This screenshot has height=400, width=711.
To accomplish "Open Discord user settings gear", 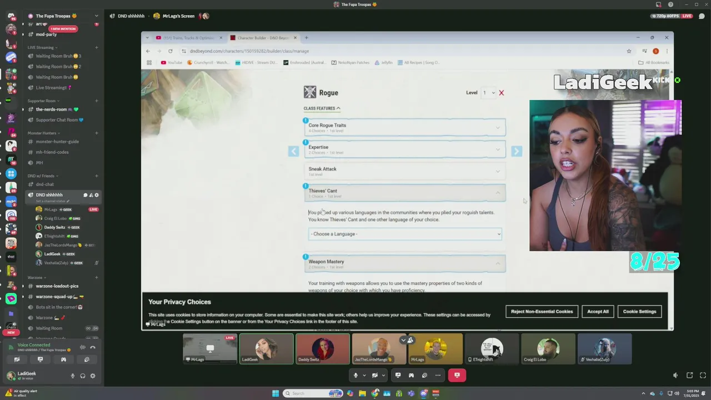I will [x=93, y=376].
